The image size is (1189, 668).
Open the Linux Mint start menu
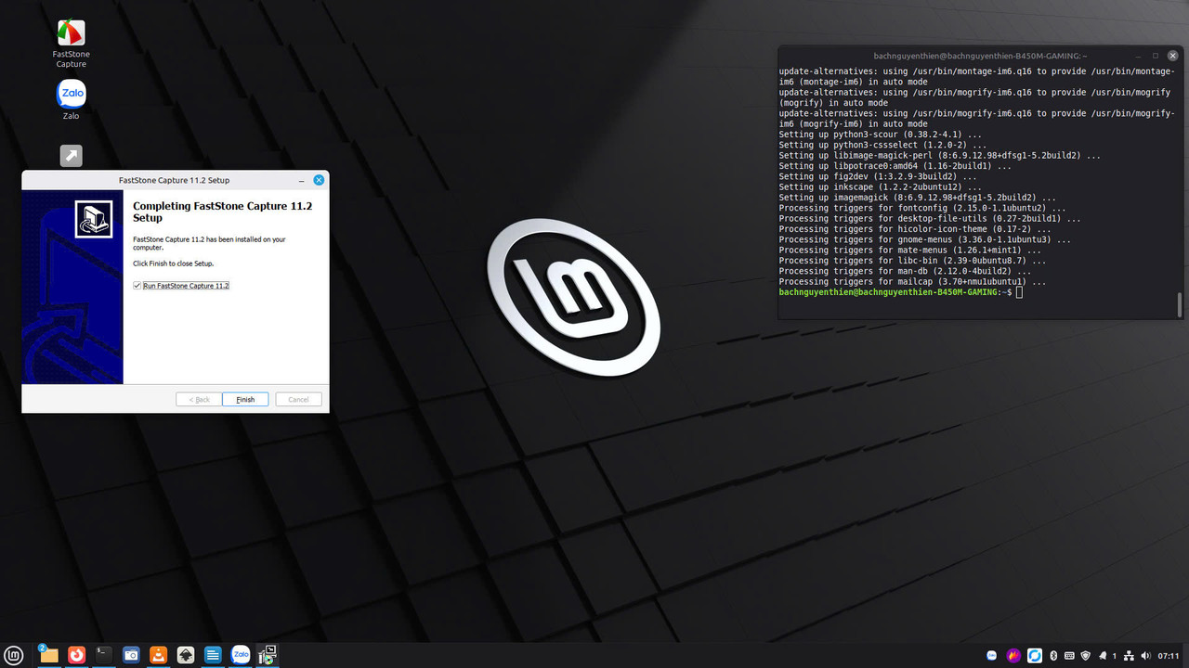14,655
